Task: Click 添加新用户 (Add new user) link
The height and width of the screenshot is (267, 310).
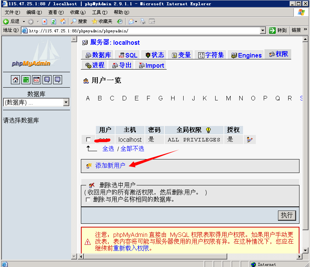Action: click(x=110, y=165)
